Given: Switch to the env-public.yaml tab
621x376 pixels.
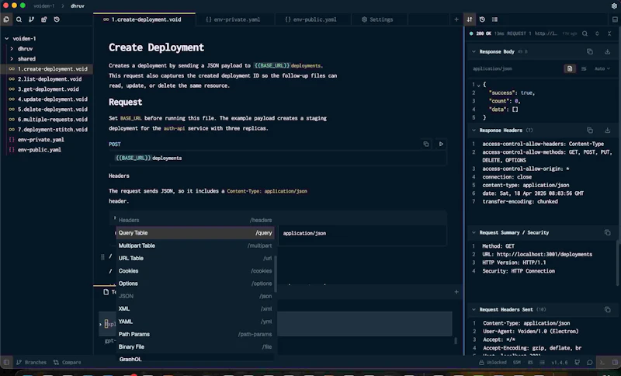Looking at the screenshot, I should [x=311, y=19].
